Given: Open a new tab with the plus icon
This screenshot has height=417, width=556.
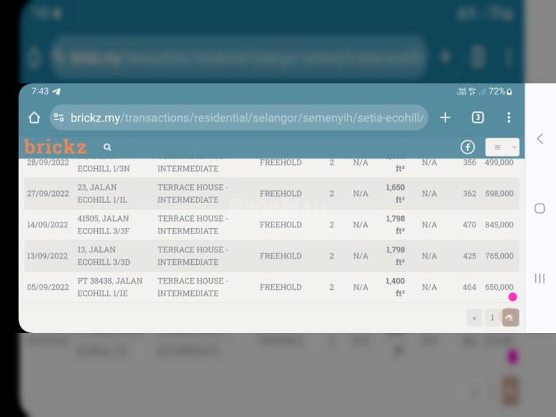Looking at the screenshot, I should pyautogui.click(x=445, y=117).
